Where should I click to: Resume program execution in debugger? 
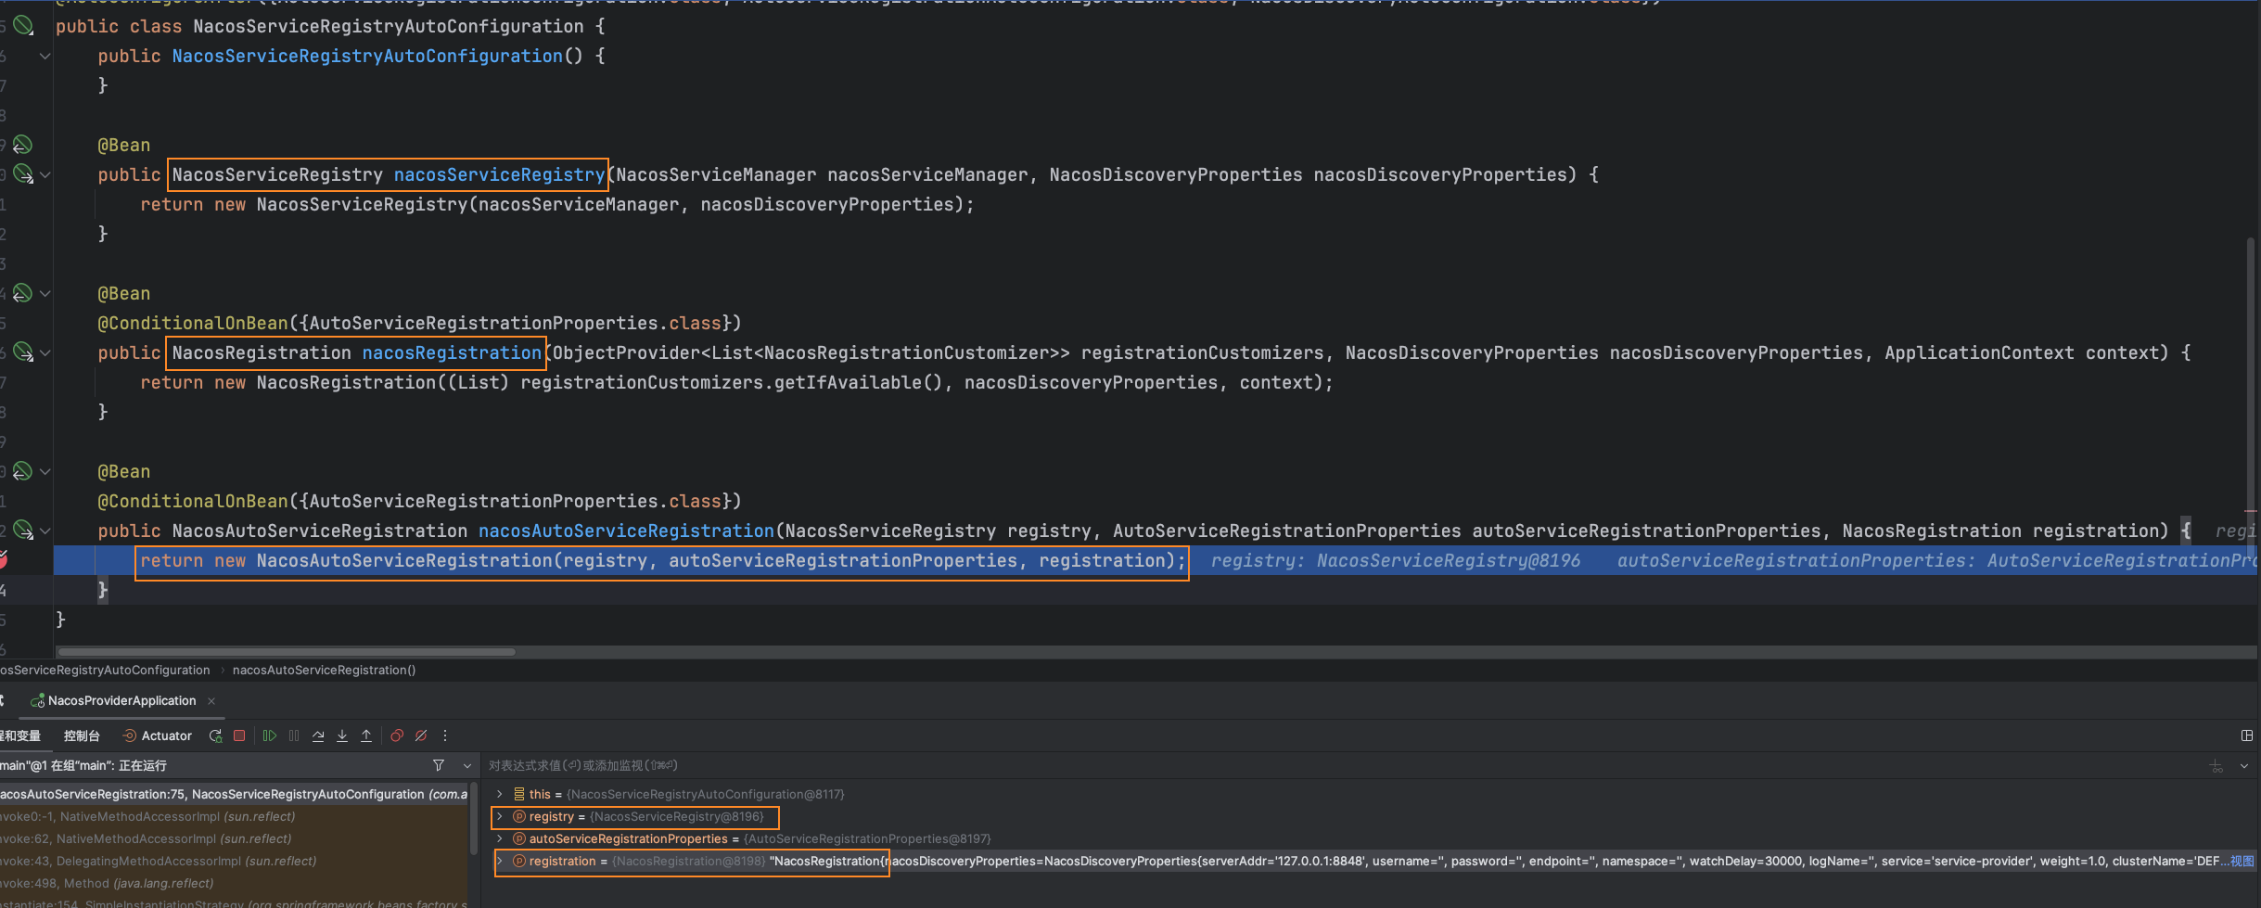269,735
